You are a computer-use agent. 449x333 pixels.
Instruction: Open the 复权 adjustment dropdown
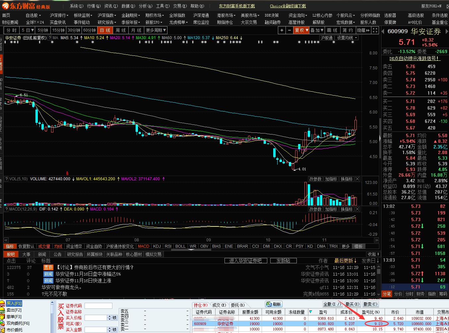pos(302,30)
